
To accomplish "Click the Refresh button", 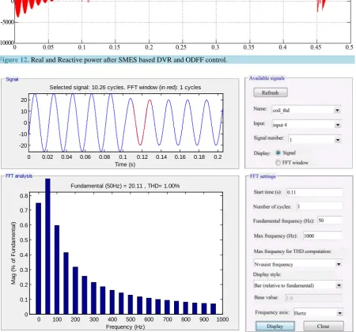I will (271, 92).
